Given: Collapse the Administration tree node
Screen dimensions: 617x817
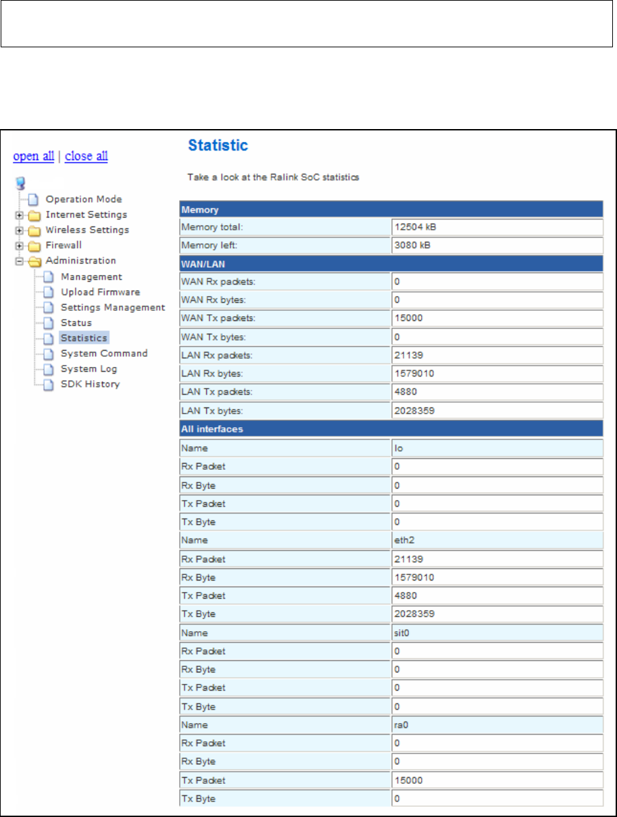Looking at the screenshot, I should click(x=20, y=262).
